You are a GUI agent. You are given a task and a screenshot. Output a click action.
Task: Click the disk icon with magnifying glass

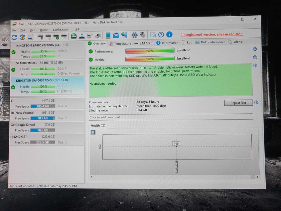pos(64,37)
